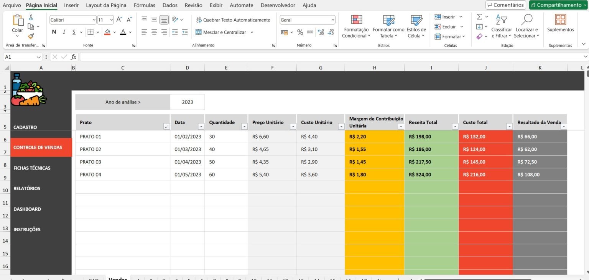This screenshot has width=589, height=280.
Task: Click the AutoSum sigma icon
Action: coord(479,17)
